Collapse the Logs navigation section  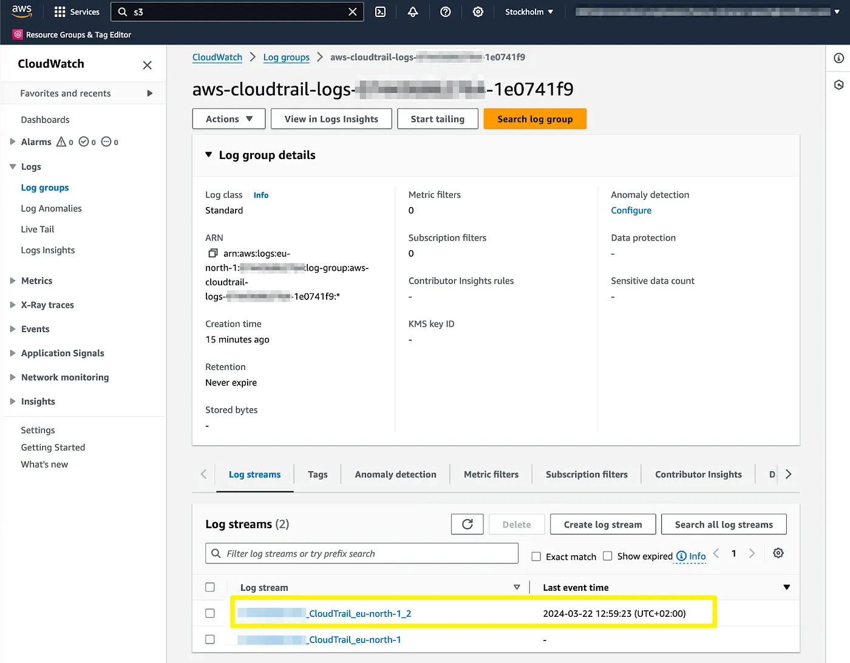(13, 166)
